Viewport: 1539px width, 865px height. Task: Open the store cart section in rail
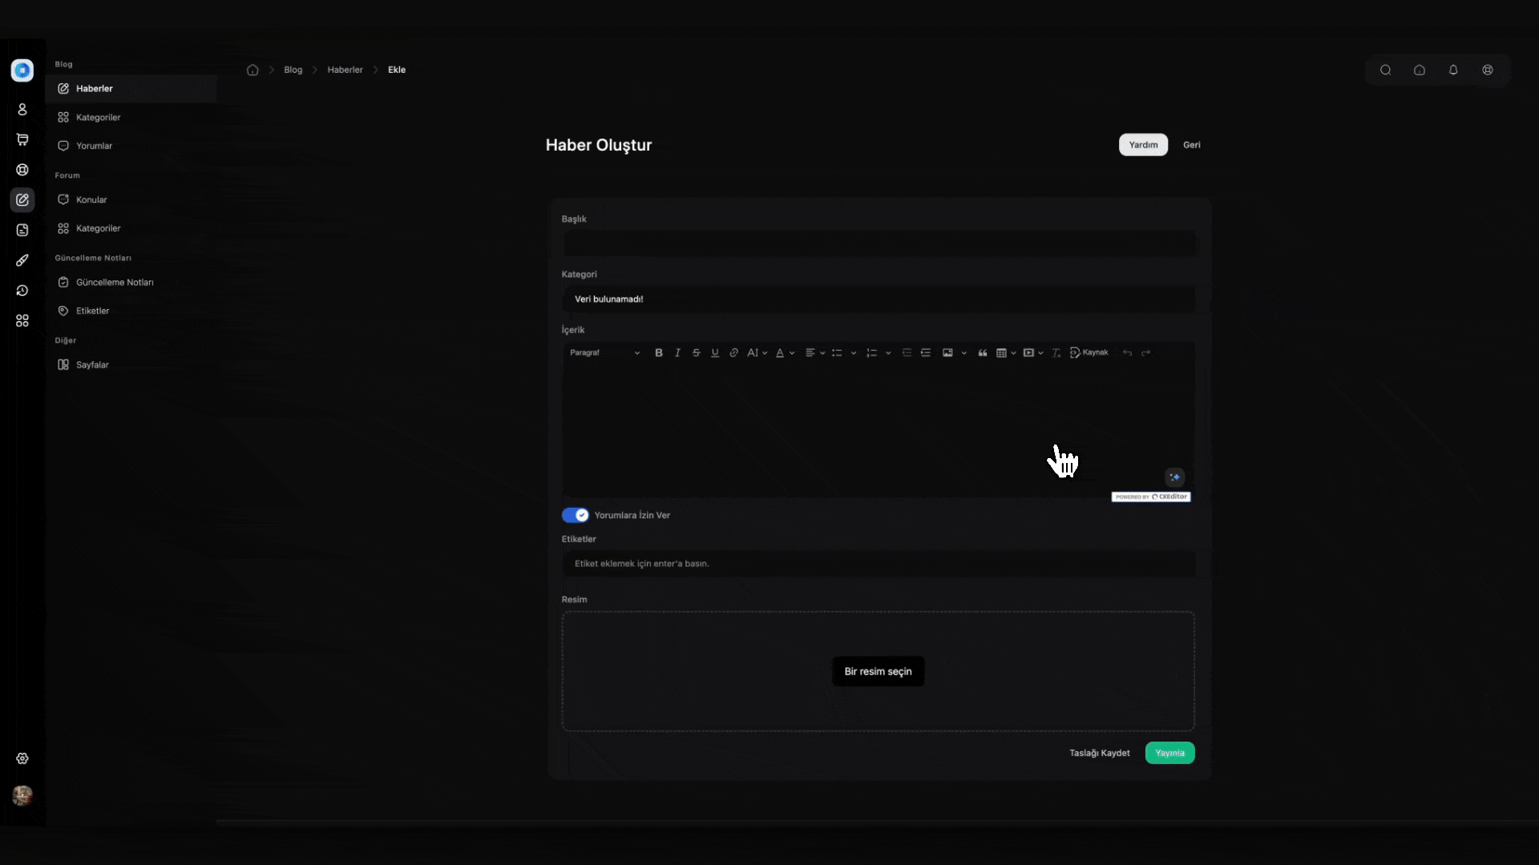pyautogui.click(x=22, y=139)
